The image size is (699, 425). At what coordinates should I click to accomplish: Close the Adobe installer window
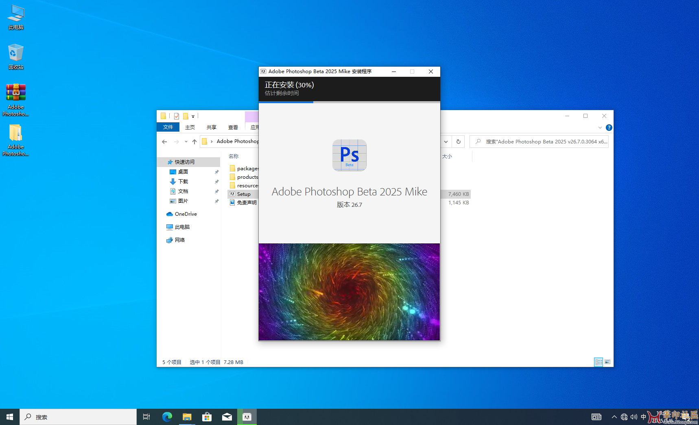431,72
